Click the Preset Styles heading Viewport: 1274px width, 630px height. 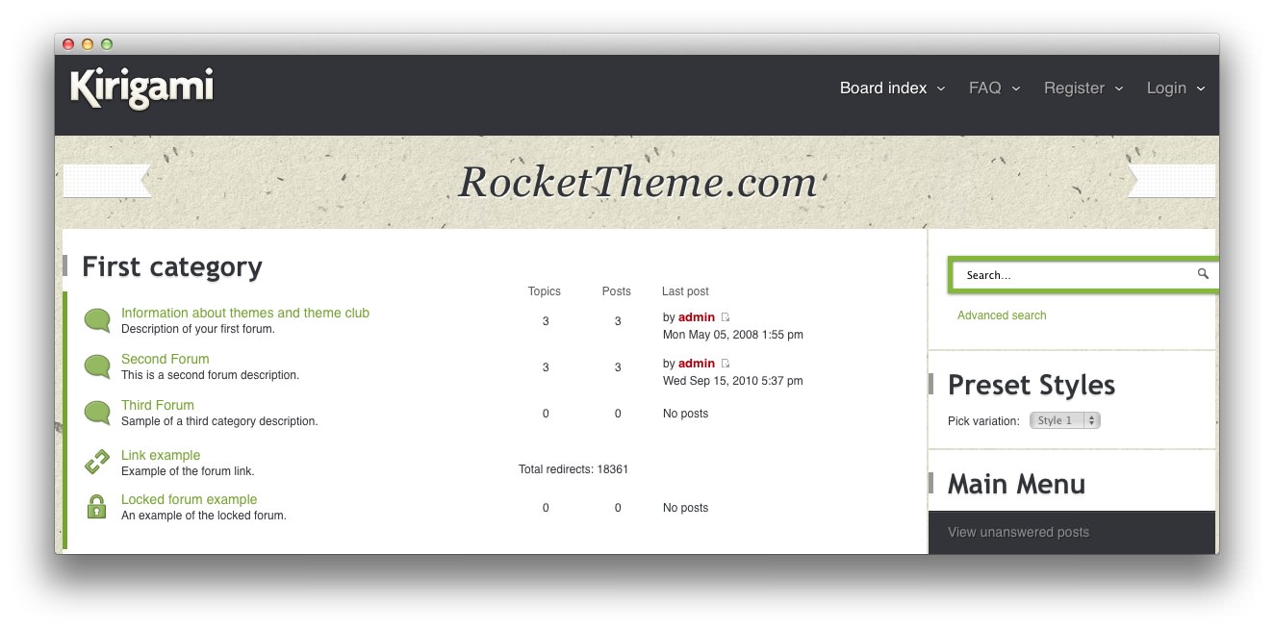pyautogui.click(x=1032, y=385)
